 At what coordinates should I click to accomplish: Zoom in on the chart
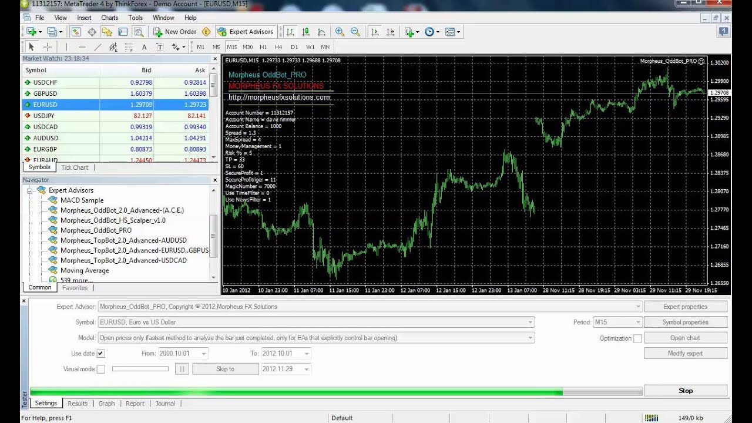pos(340,32)
